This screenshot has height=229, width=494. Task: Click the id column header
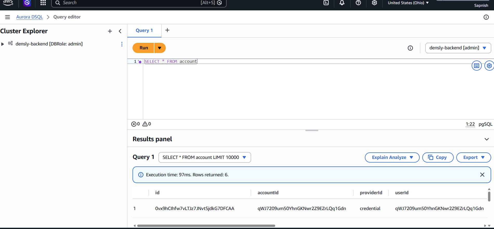(x=157, y=193)
